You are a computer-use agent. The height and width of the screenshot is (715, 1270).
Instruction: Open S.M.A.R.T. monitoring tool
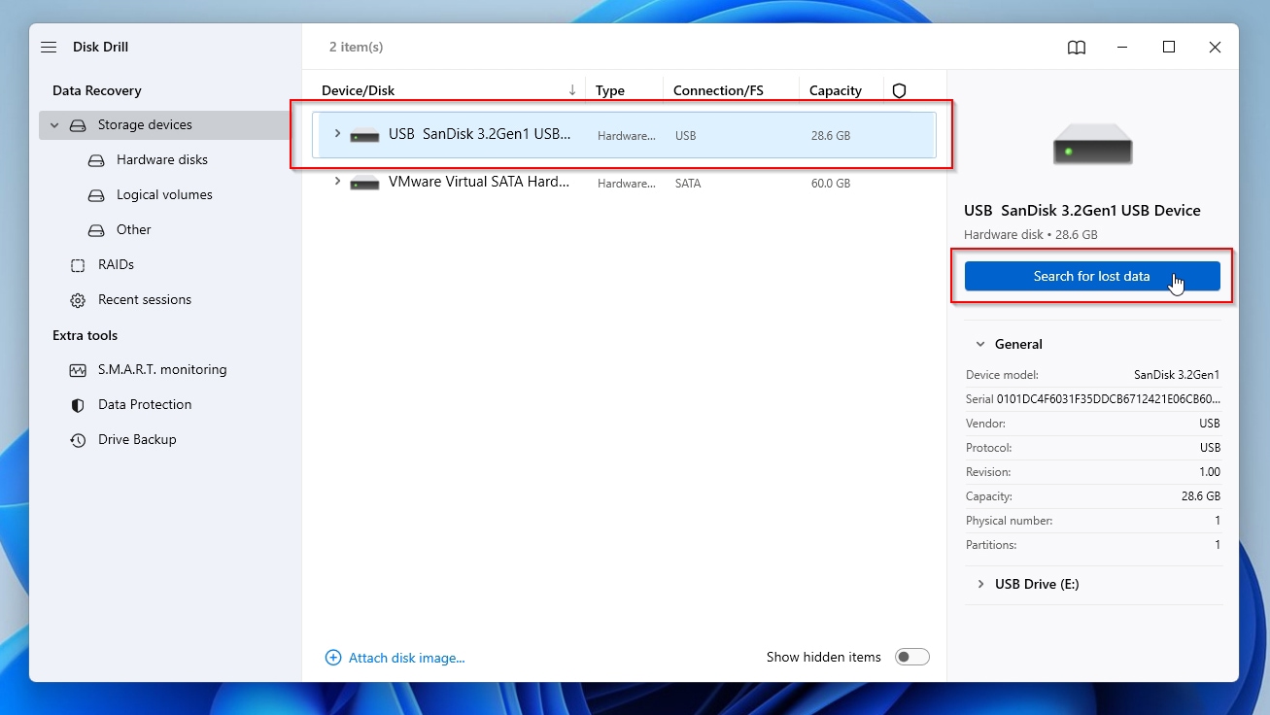161,369
